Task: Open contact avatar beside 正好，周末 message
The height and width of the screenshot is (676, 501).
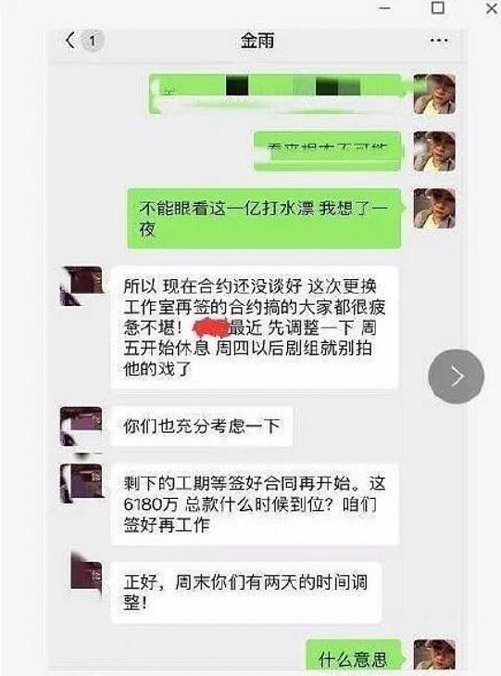Action: pyautogui.click(x=86, y=570)
